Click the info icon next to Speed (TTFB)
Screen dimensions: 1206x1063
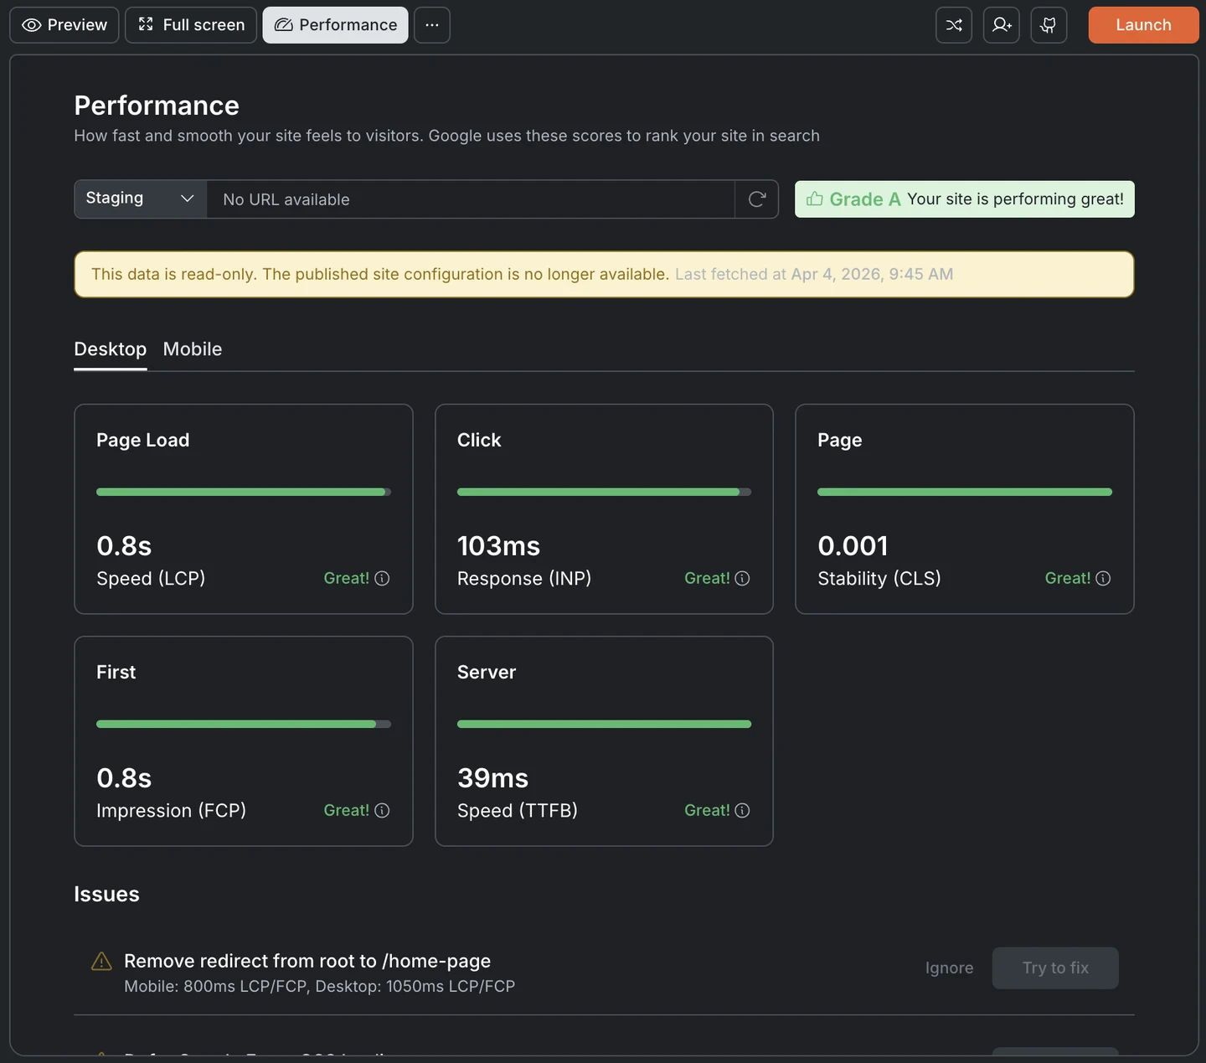pyautogui.click(x=743, y=810)
